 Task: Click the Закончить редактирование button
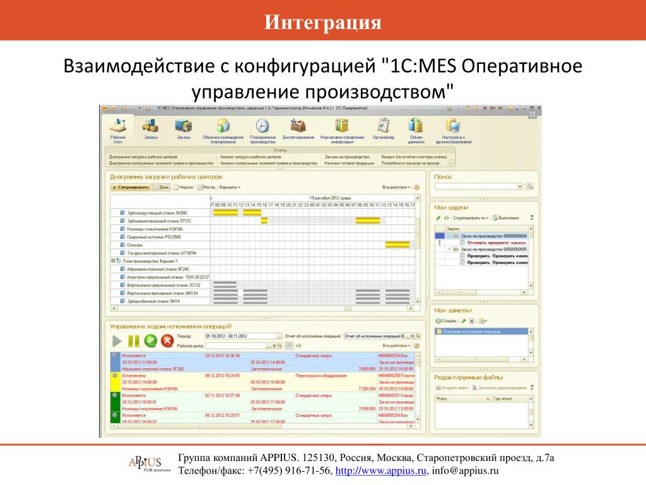pos(500,388)
